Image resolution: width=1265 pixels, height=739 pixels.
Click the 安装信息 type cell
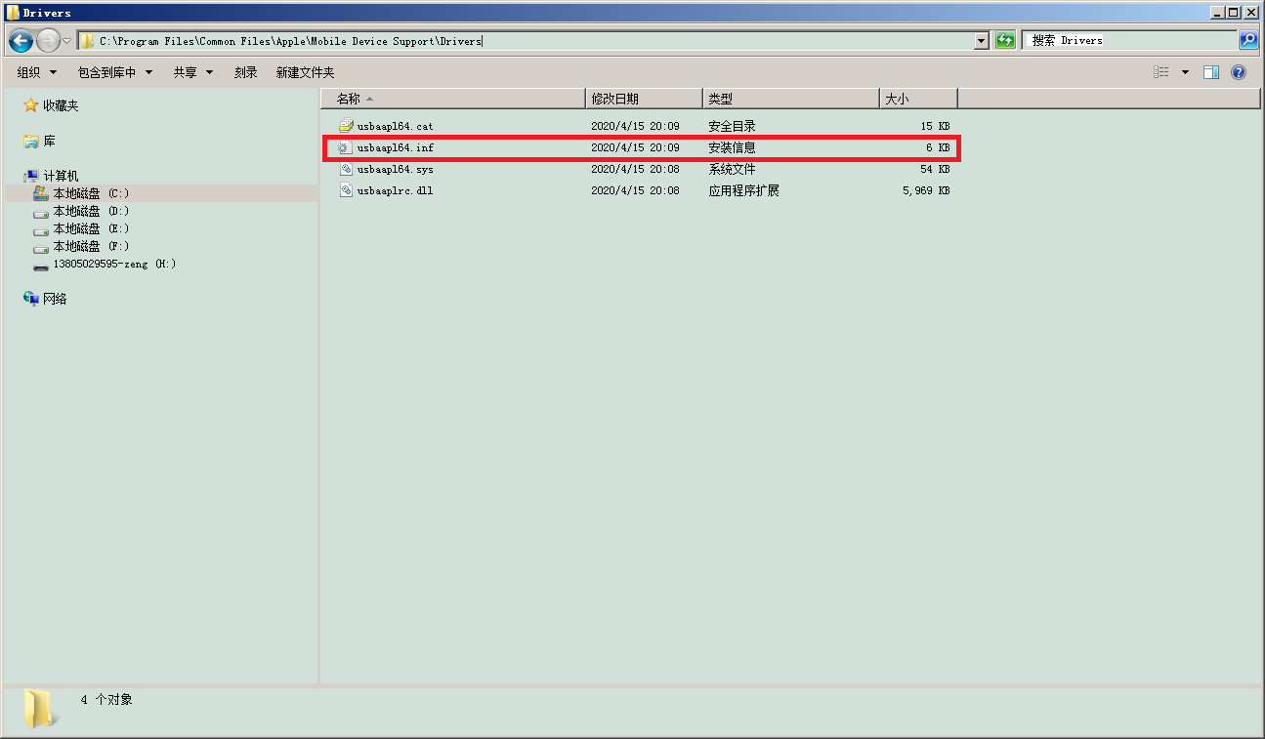point(732,148)
